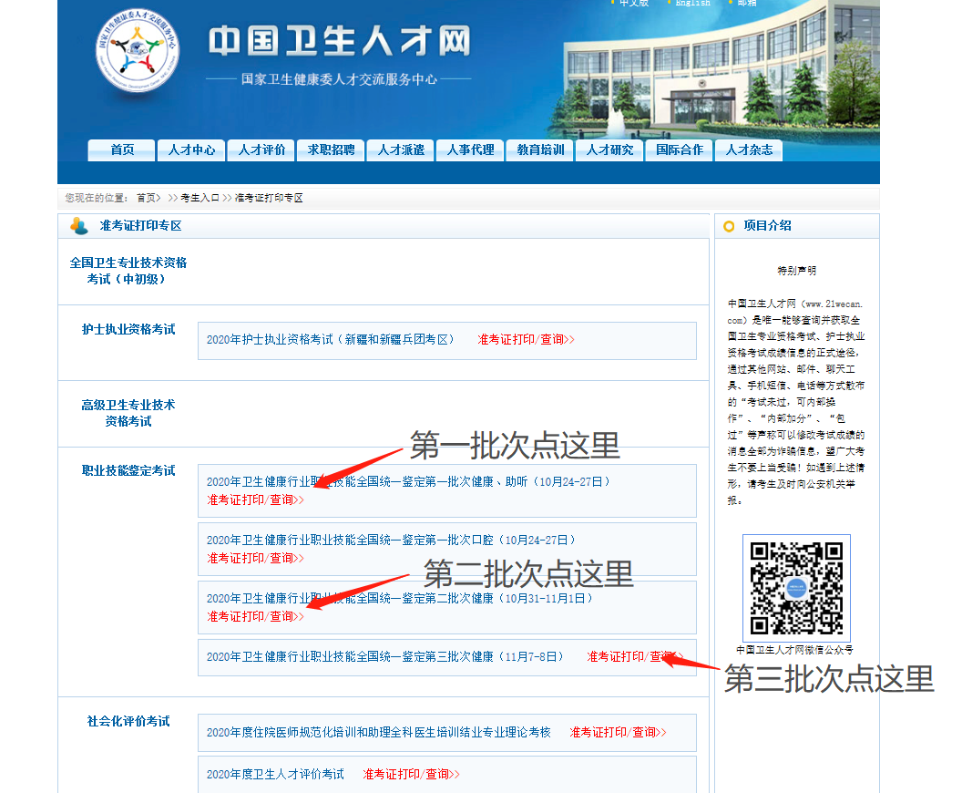
Task: Open 第一批次口腔 准考证打印/查询 link
Action: (x=255, y=558)
